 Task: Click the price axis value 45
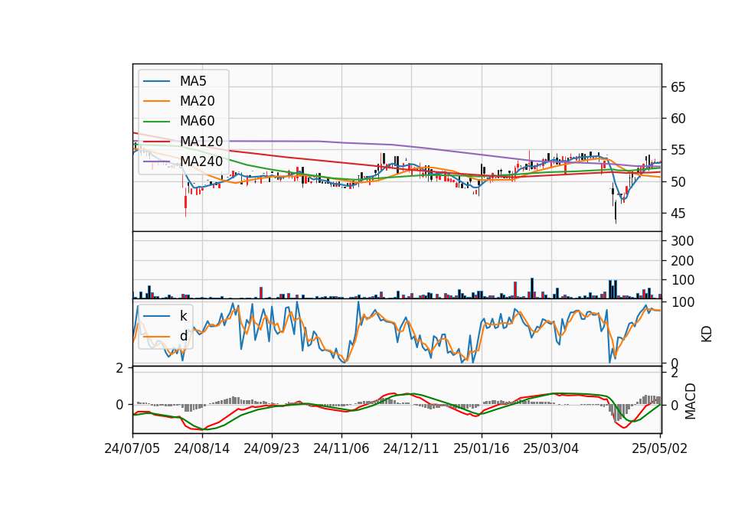click(x=678, y=213)
